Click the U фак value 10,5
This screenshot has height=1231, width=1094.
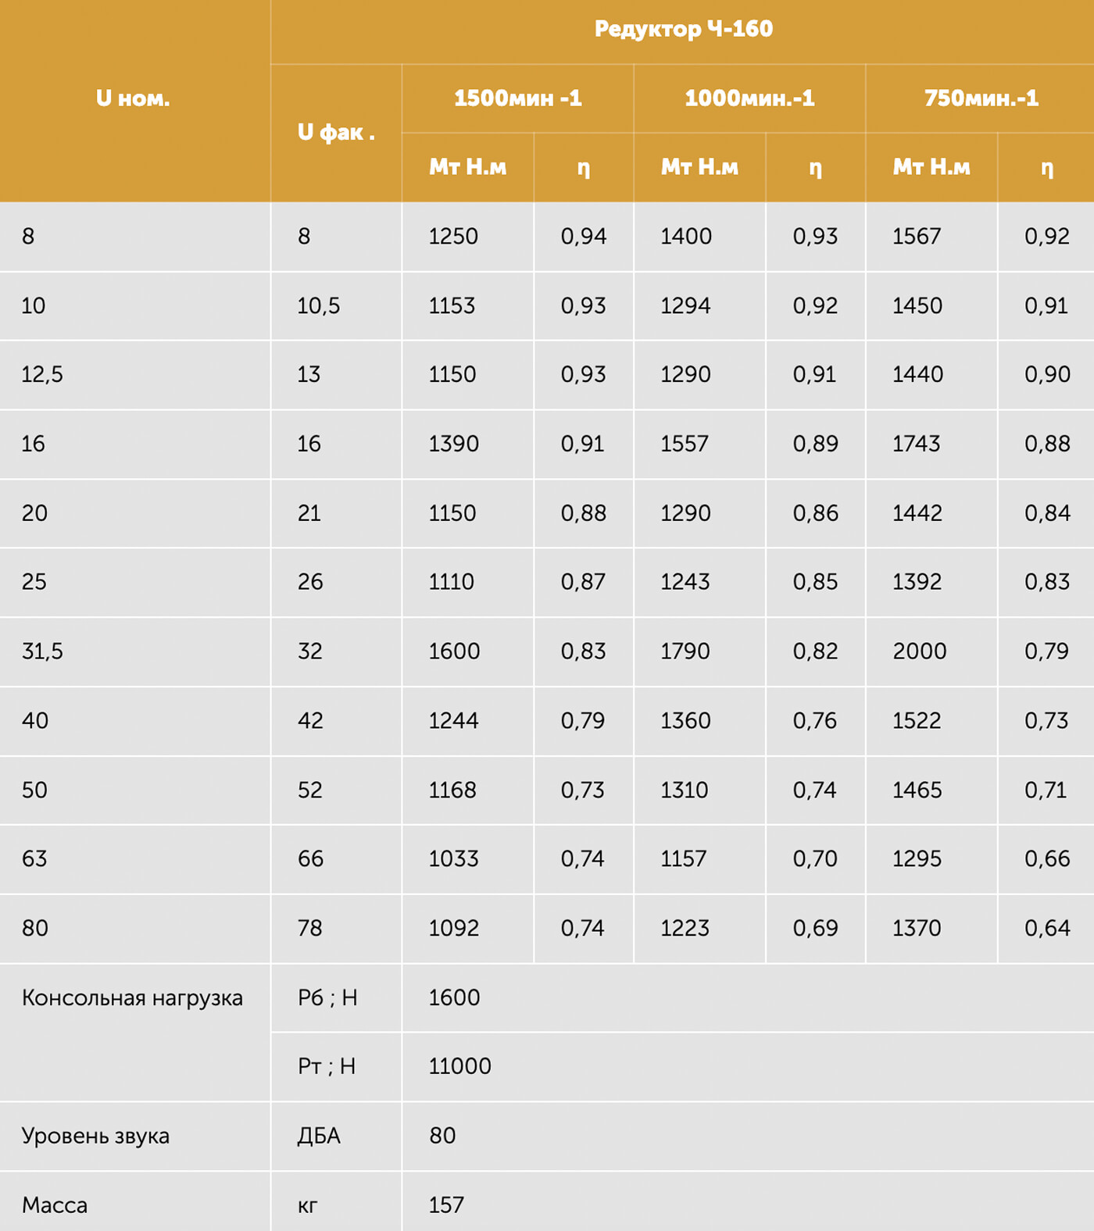319,306
